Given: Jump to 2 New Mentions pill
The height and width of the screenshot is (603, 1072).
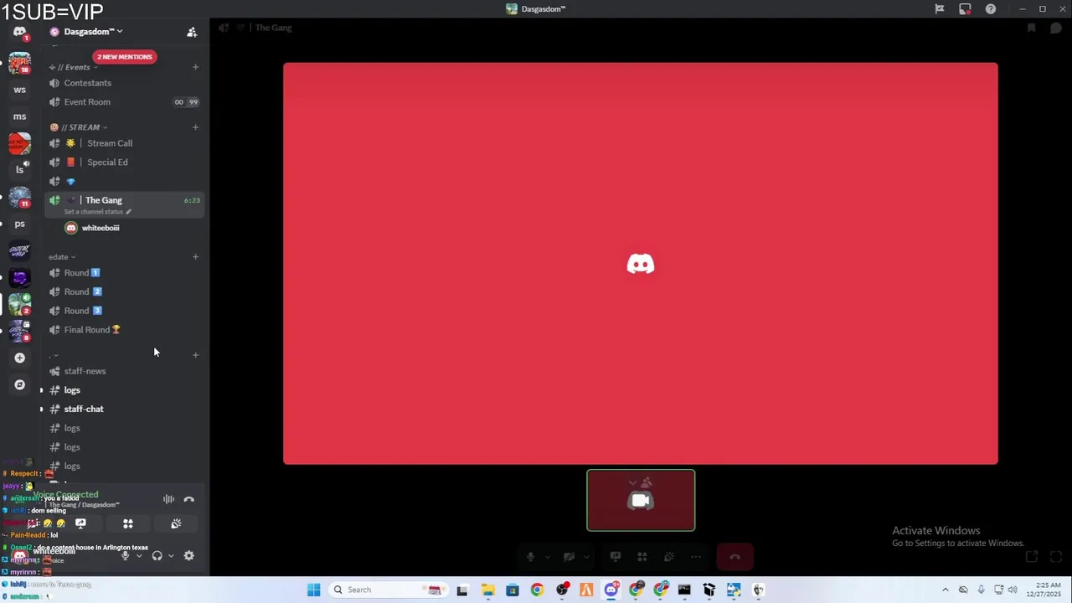Looking at the screenshot, I should pos(124,57).
